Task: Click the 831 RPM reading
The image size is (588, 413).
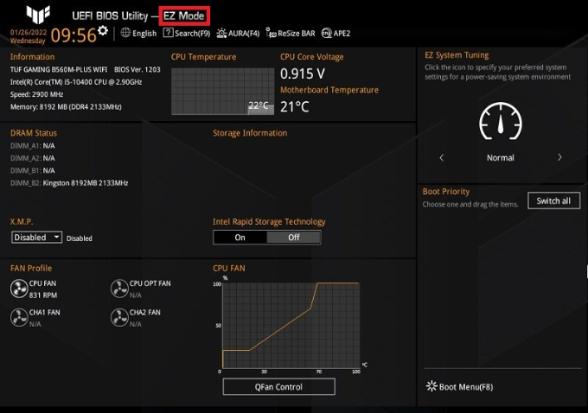Action: click(43, 295)
